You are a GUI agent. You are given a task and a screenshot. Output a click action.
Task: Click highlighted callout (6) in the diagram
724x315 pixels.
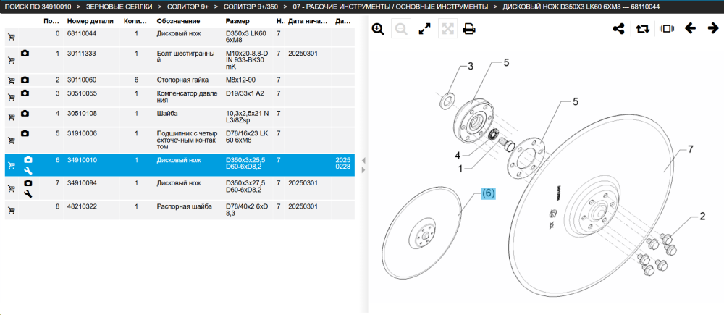click(x=489, y=194)
